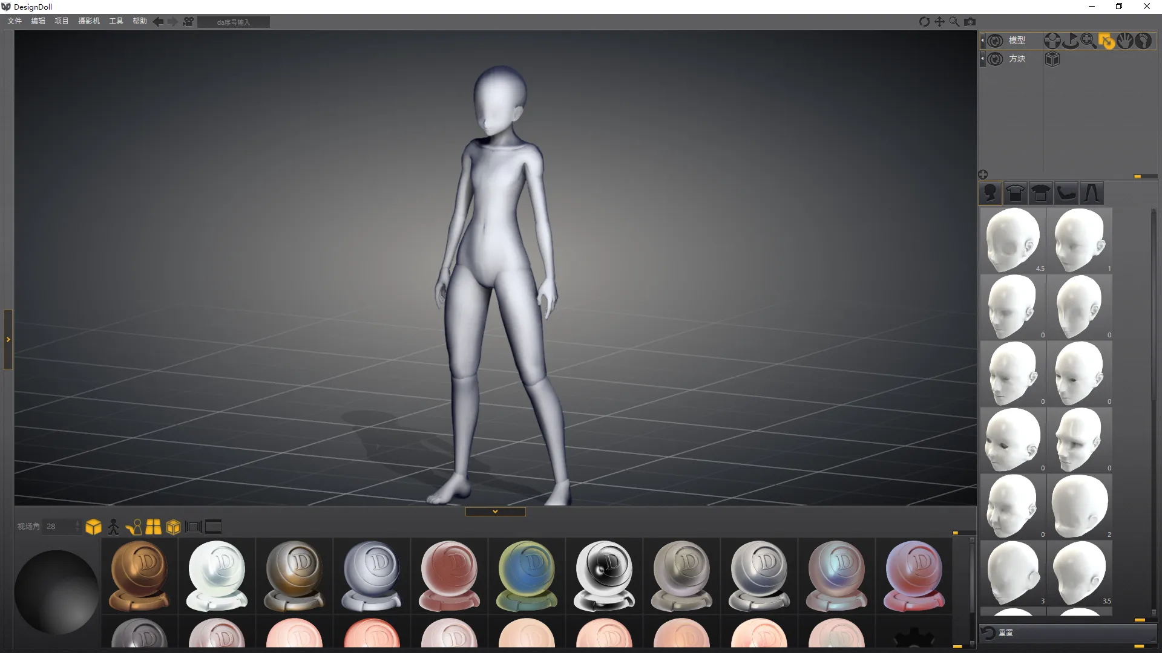Select the foot pose tool icon
The width and height of the screenshot is (1162, 653).
pyautogui.click(x=1143, y=41)
